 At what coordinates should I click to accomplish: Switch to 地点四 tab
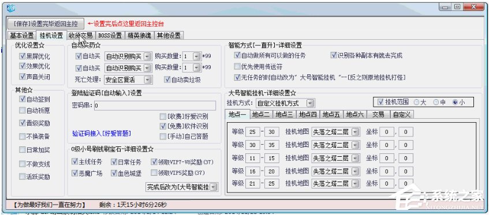pyautogui.click(x=308, y=114)
